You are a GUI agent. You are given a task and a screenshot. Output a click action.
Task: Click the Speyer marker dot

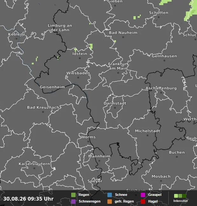click(x=95, y=185)
